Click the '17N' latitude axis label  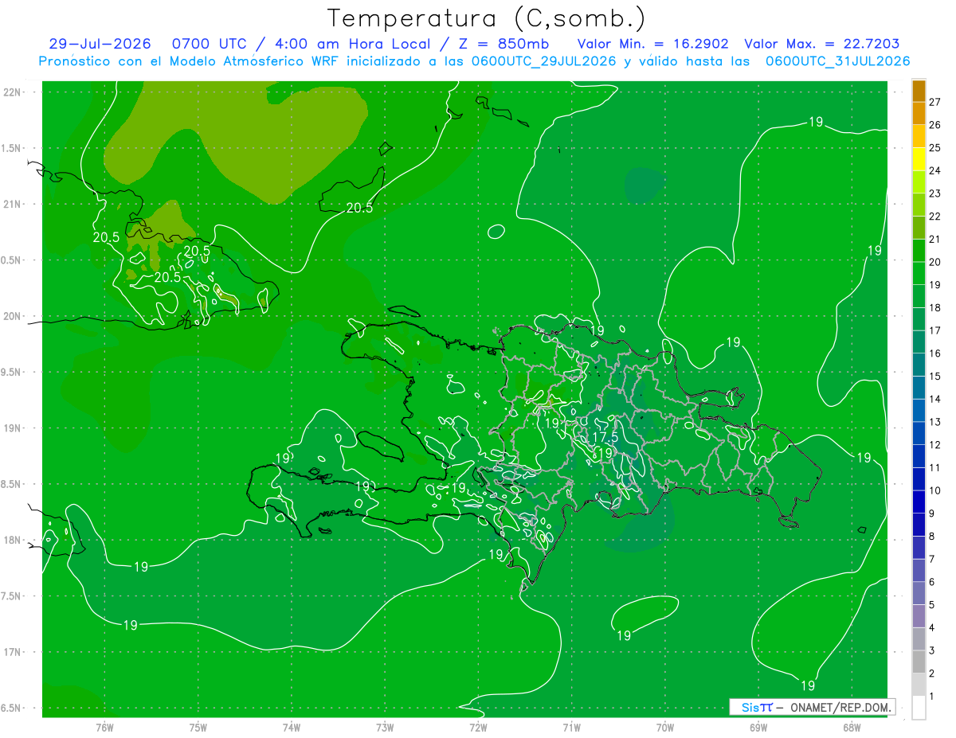[12, 652]
